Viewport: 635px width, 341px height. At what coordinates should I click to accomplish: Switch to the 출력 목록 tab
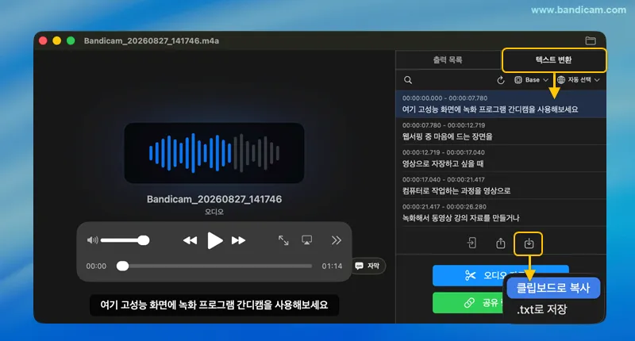tap(448, 59)
